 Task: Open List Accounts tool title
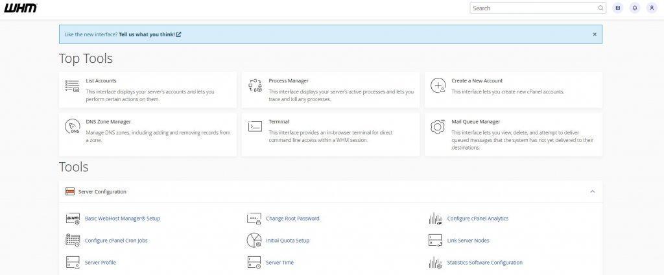point(101,80)
